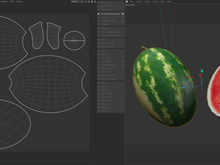220x165 pixels.
Task: Choose Clear UV Pins command
Action: [x=110, y=10]
